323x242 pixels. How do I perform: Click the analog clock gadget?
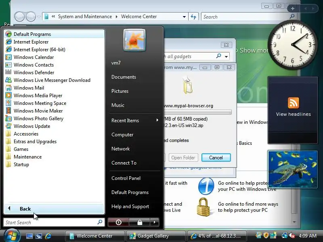point(292,44)
